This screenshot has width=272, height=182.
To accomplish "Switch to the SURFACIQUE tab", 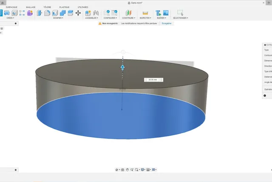I will coord(11,7).
